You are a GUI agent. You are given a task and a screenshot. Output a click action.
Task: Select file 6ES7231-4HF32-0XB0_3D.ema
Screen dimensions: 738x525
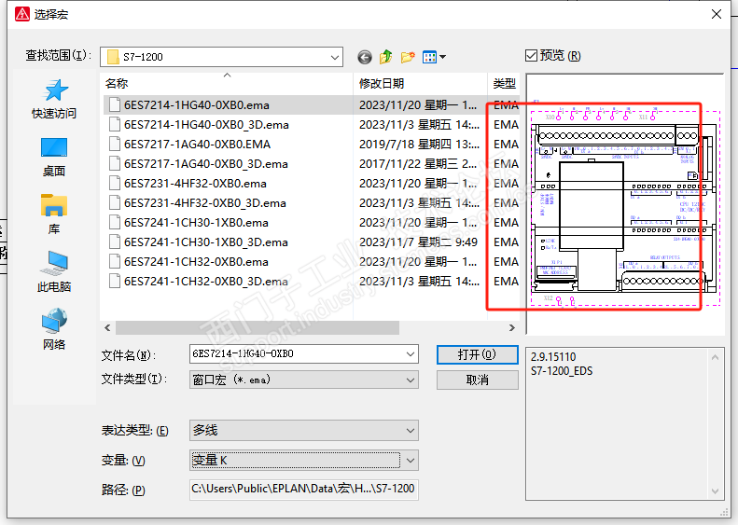204,202
